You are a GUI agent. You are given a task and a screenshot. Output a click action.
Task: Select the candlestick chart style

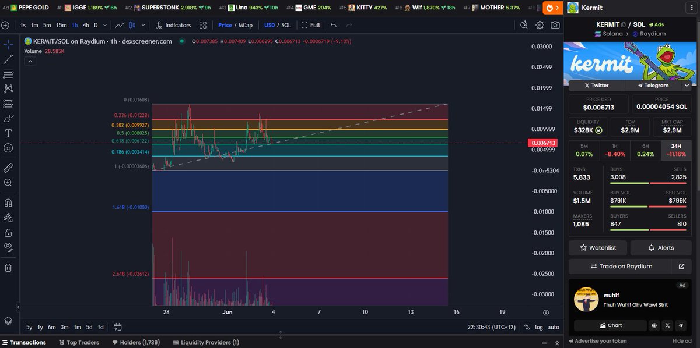[132, 25]
